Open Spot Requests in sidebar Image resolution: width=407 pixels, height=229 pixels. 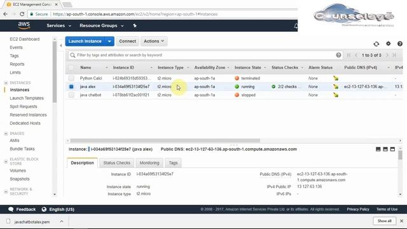click(24, 106)
